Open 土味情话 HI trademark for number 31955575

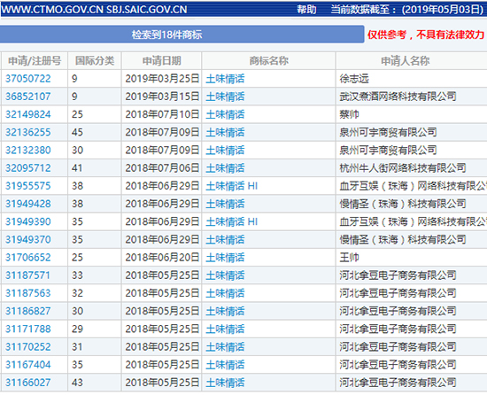232,186
